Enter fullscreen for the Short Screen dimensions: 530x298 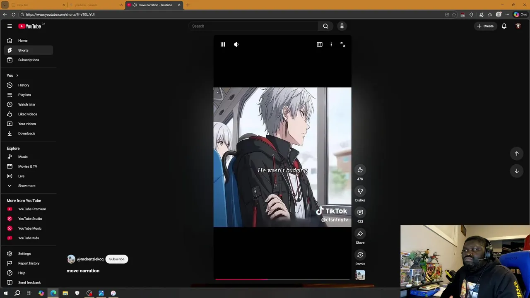pos(343,44)
